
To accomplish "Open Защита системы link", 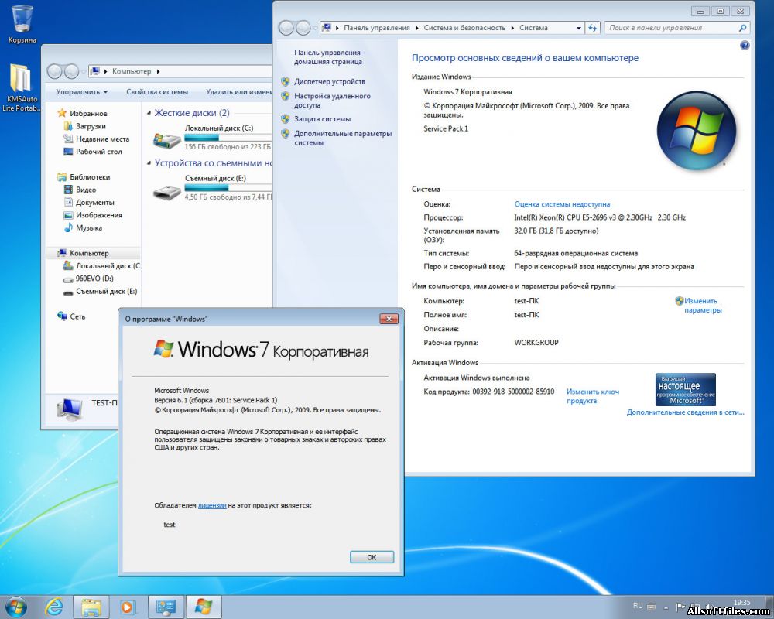I will [x=322, y=119].
